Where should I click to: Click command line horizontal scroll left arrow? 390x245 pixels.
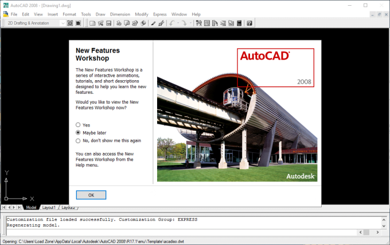click(x=361, y=232)
